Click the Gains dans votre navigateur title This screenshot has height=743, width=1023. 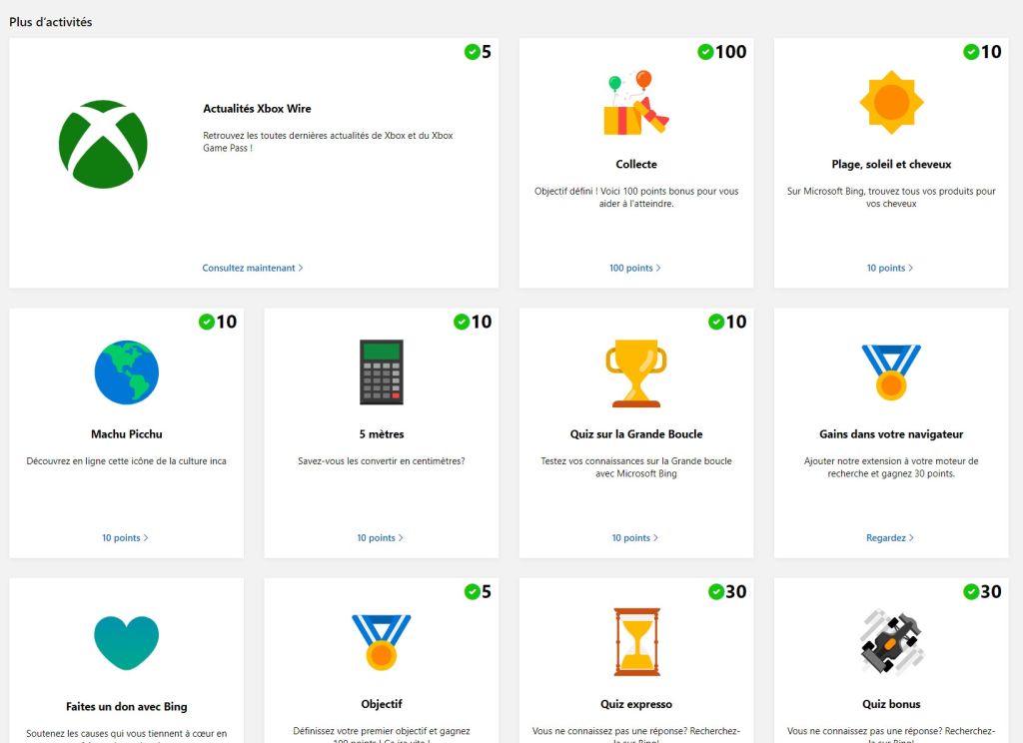point(891,434)
